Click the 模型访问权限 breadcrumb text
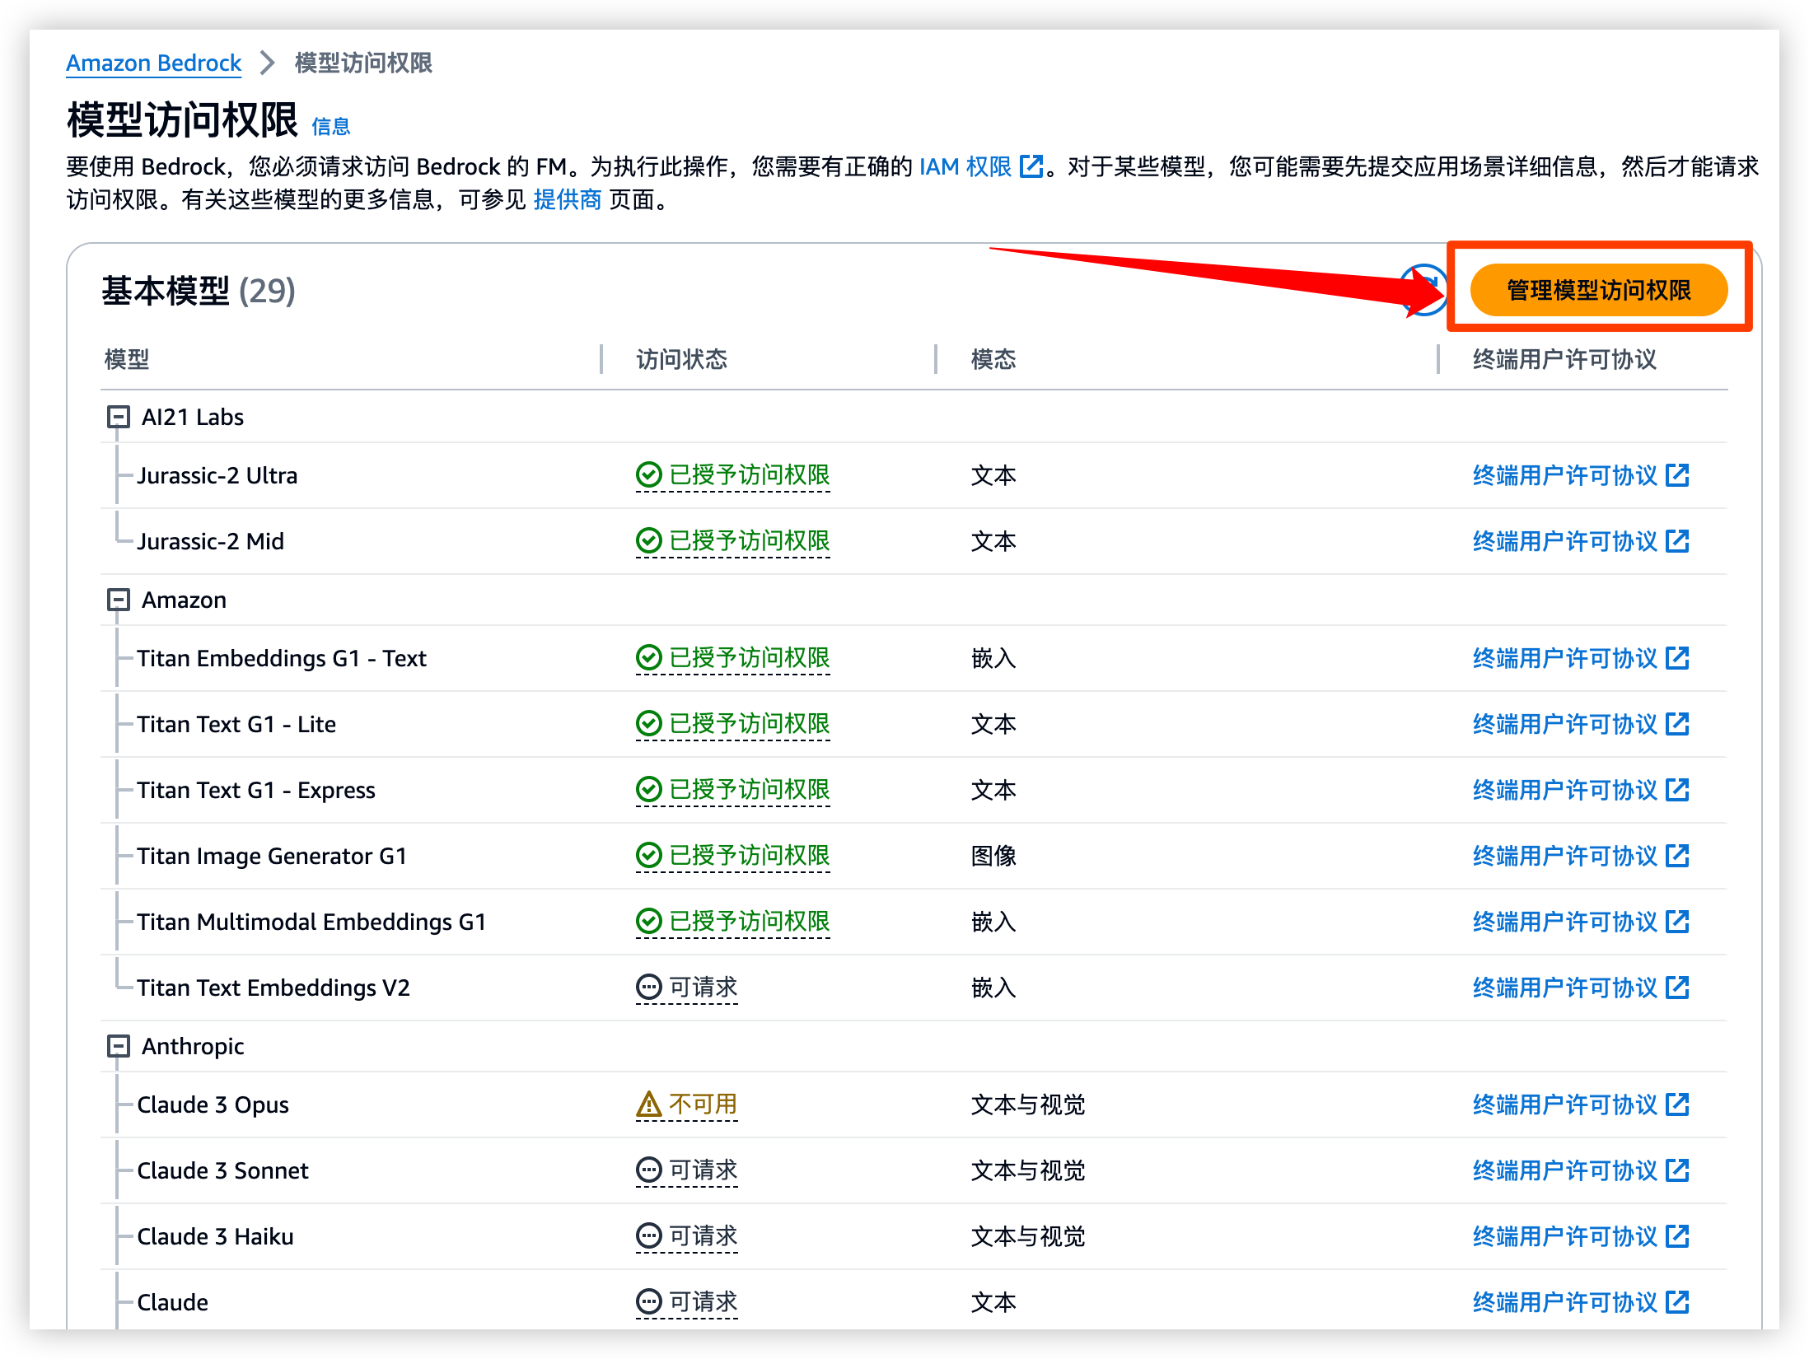 click(x=363, y=63)
